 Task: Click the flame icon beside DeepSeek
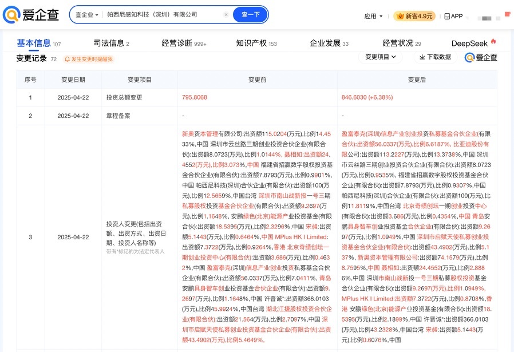click(493, 42)
